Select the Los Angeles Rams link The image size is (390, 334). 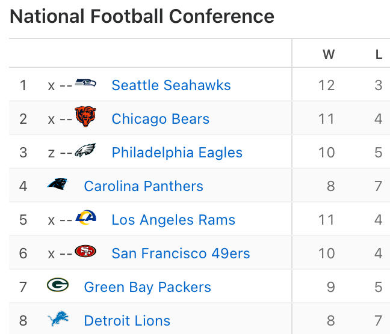coord(173,220)
